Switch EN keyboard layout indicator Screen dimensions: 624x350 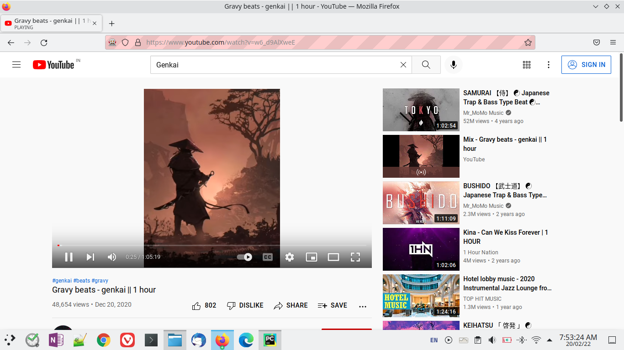tap(434, 340)
